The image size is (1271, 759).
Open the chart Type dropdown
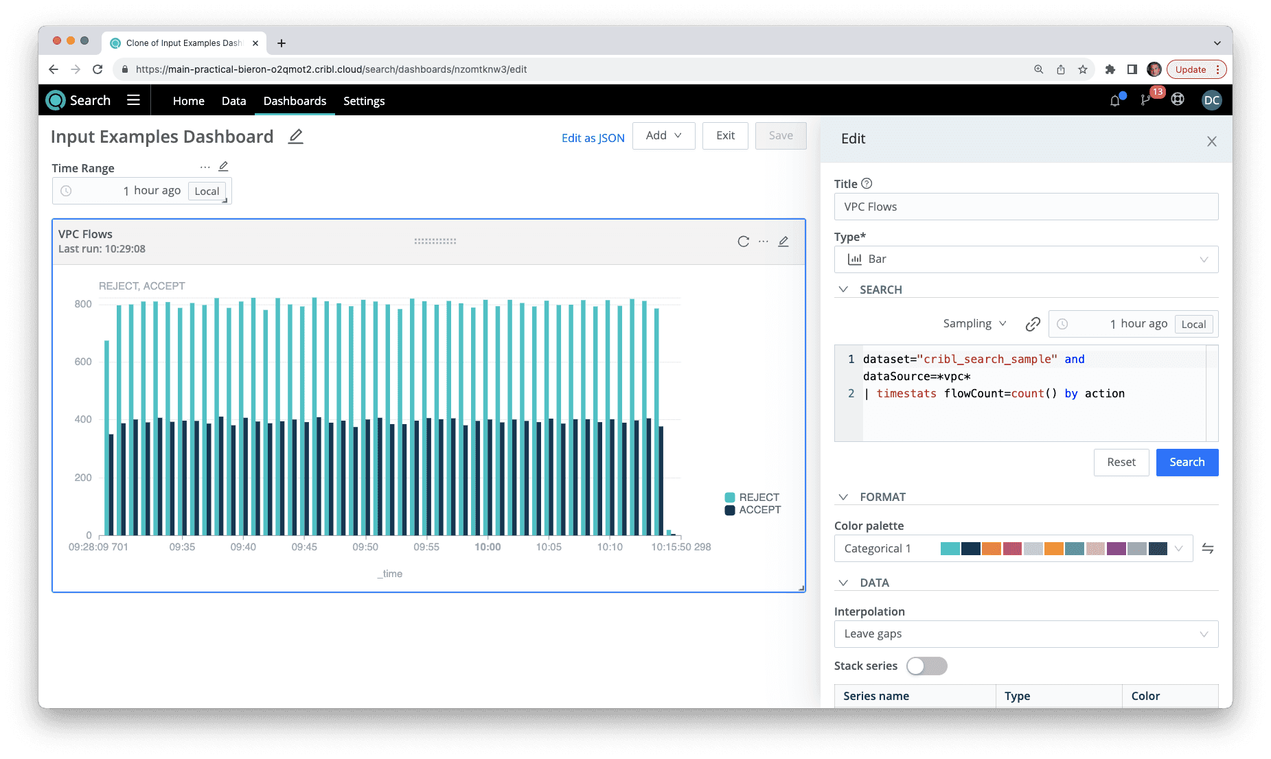coord(1026,259)
